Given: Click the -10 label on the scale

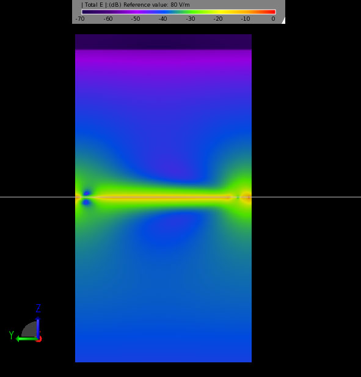Looking at the screenshot, I should pos(246,19).
